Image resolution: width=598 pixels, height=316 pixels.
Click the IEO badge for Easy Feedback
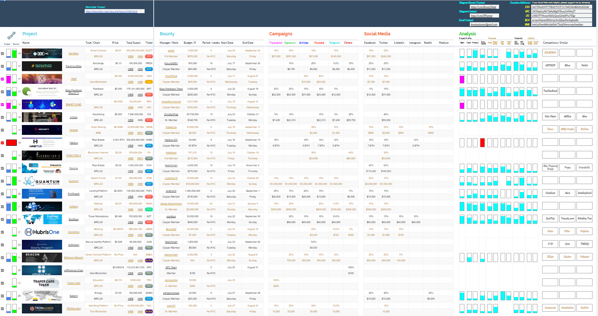point(149,95)
